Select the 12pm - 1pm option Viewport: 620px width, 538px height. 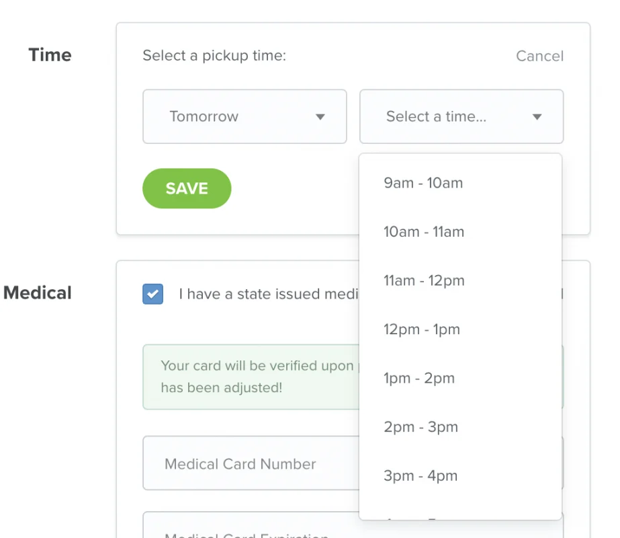click(x=422, y=330)
